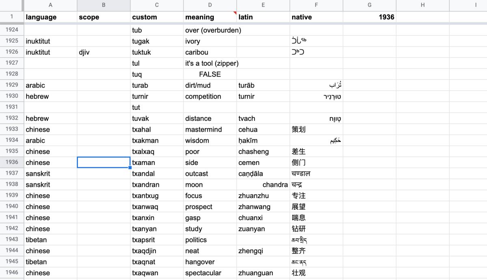The height and width of the screenshot is (280, 487).
Task: Select the 'chasheng' cell
Action: (263, 152)
